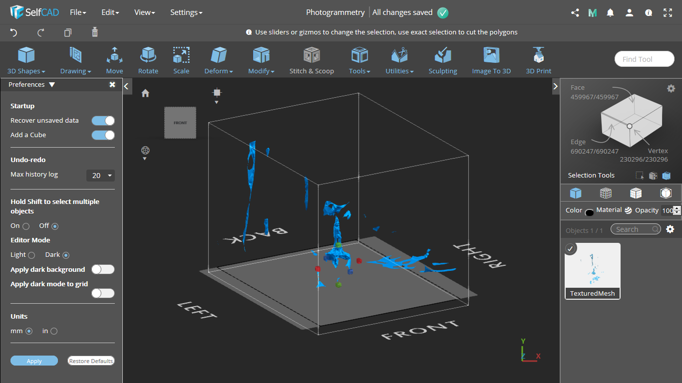682x383 pixels.
Task: Click the info icon in header
Action: [649, 13]
